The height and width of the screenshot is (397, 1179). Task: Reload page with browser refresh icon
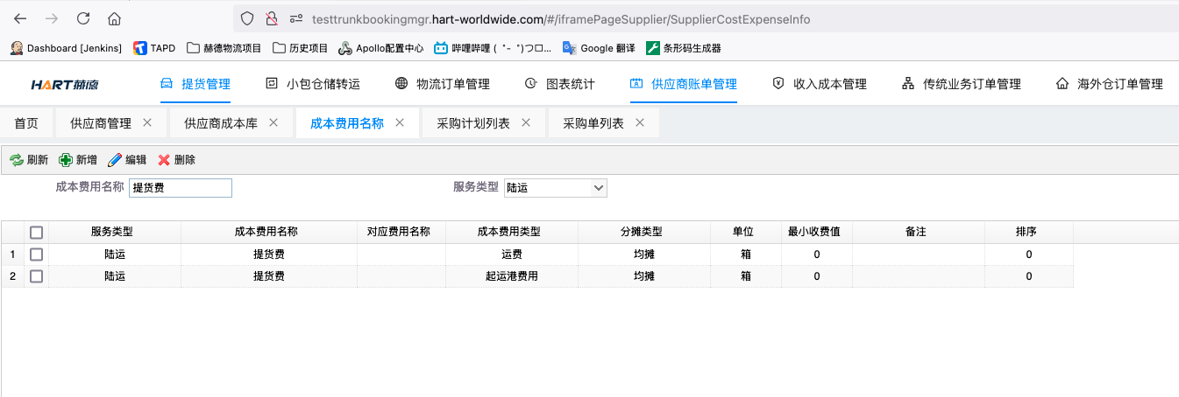click(x=83, y=18)
